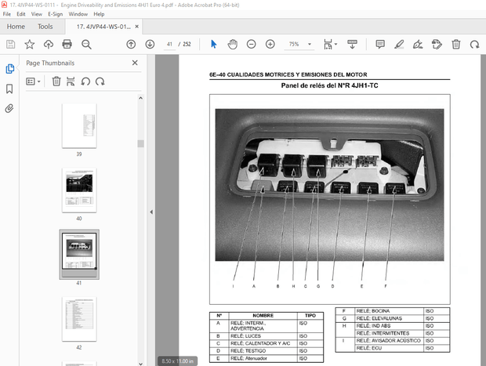Viewport: 486px width, 366px height.
Task: Zoom in with the plus button
Action: click(x=270, y=45)
